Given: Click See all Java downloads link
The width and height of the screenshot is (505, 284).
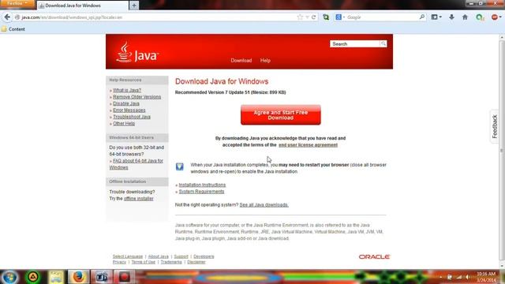Looking at the screenshot, I should (264, 205).
